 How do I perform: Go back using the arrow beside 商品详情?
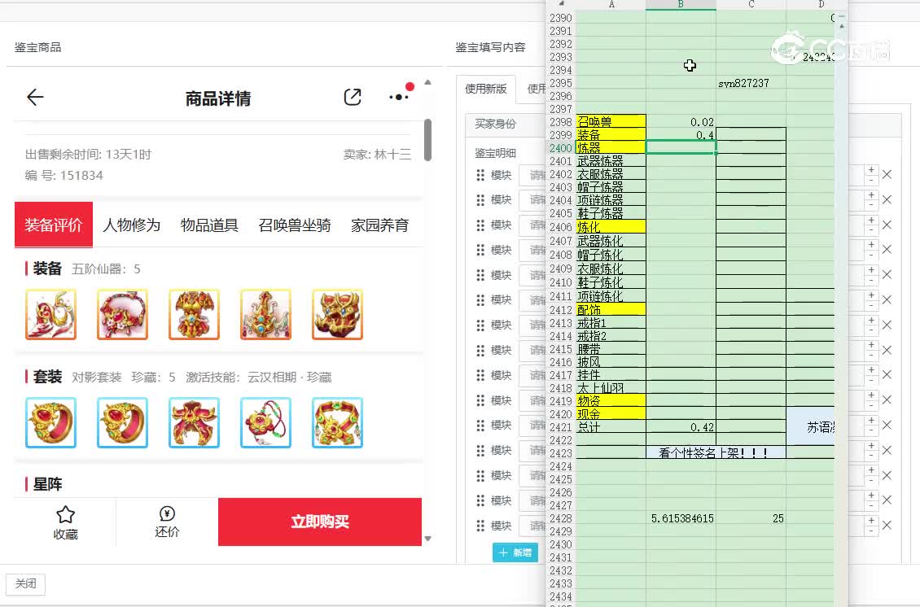[x=35, y=98]
